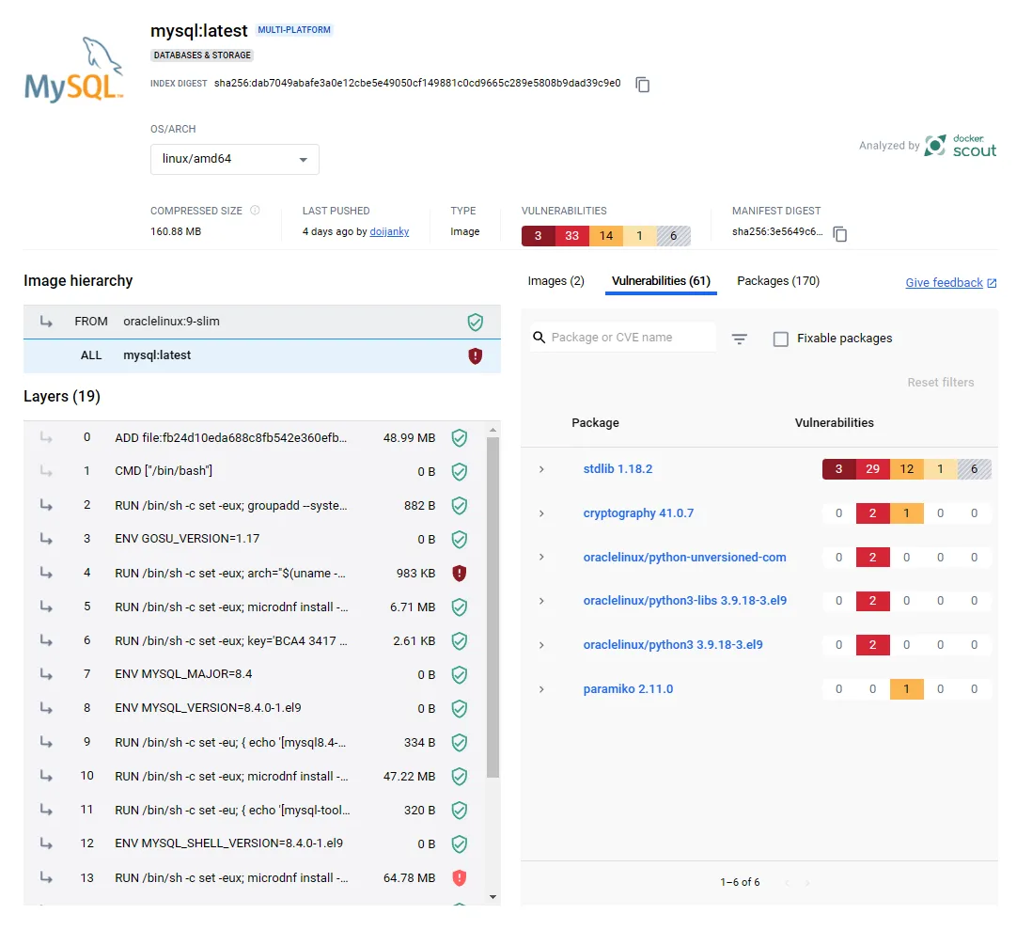The image size is (1032, 930).
Task: Click the layers list scrollbar down arrow
Action: [x=493, y=897]
